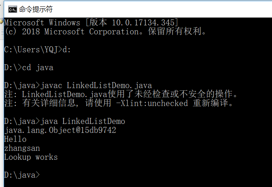The width and height of the screenshot is (272, 187).
Task: Click the Lookup works output line
Action: (31, 157)
